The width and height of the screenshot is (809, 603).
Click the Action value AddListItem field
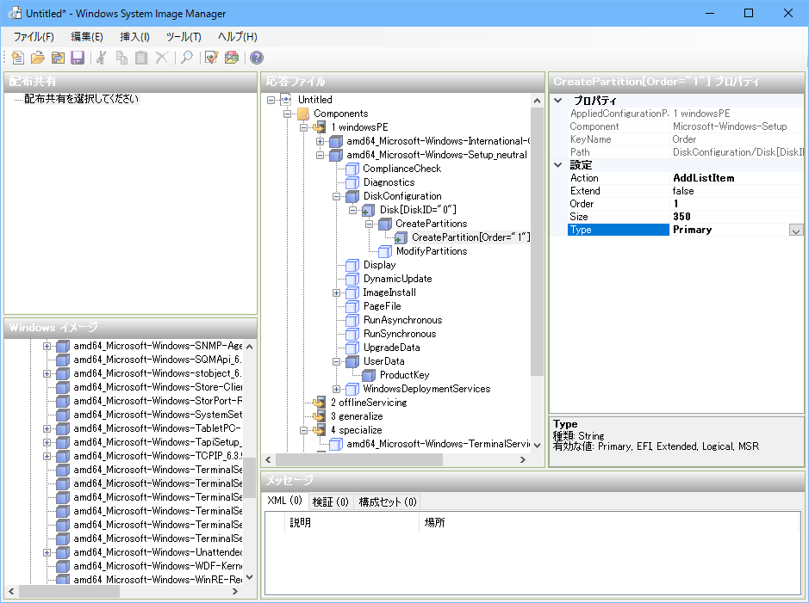coord(737,178)
